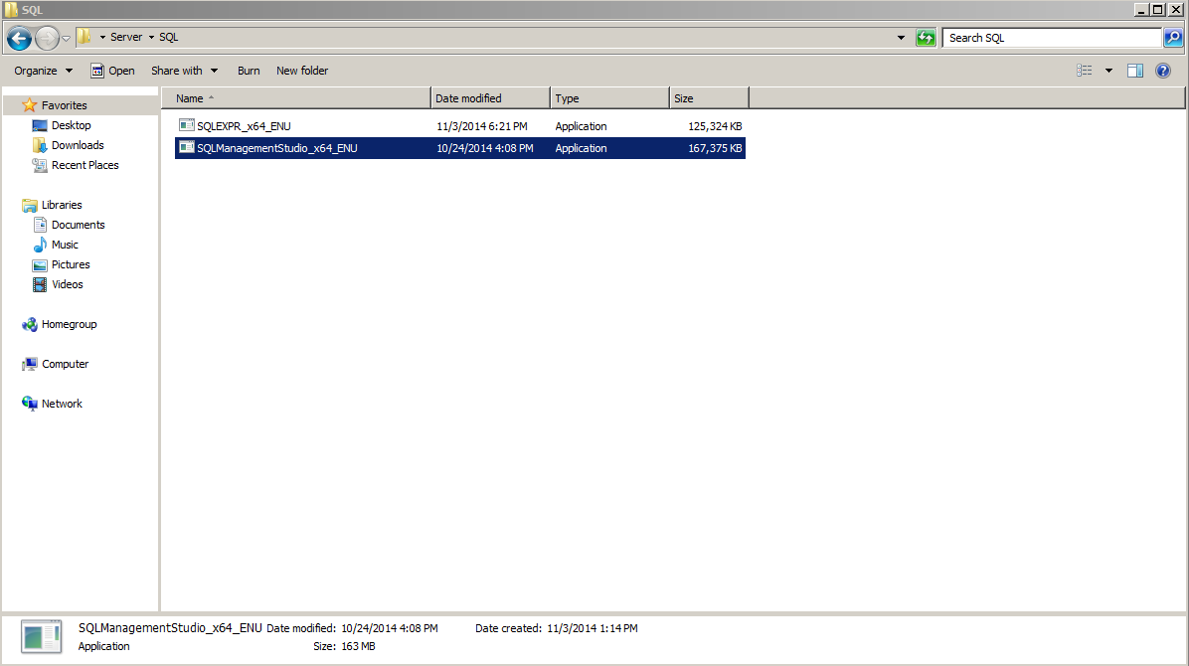Click the Libraries folder icon

click(30, 205)
